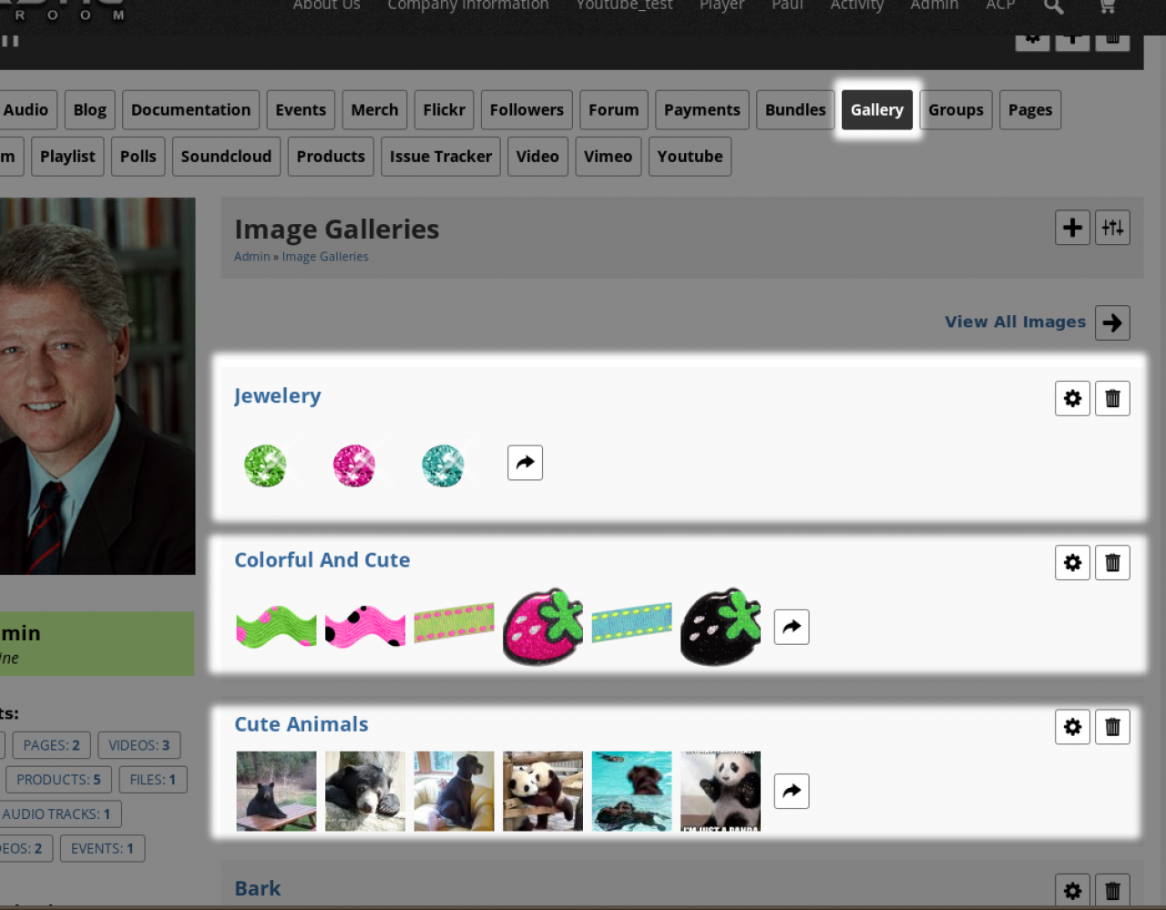Viewport: 1166px width, 910px height.
Task: Open the panda cubs on wooden structure photo
Action: coord(543,791)
